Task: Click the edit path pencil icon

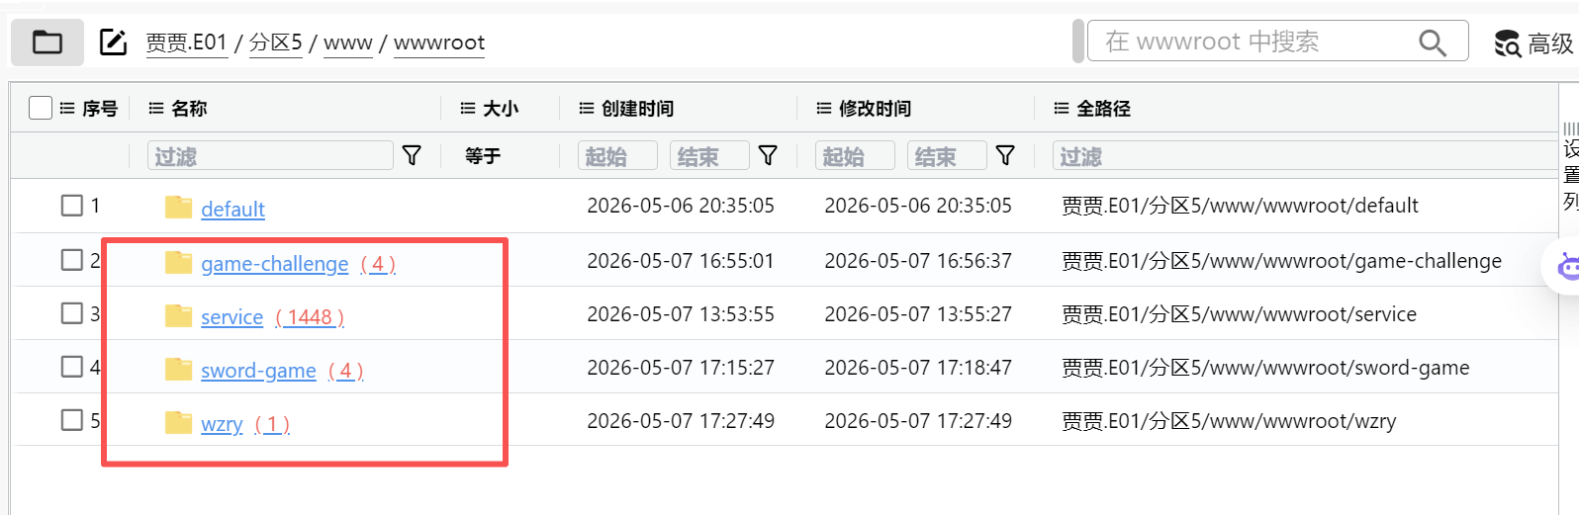Action: click(113, 43)
